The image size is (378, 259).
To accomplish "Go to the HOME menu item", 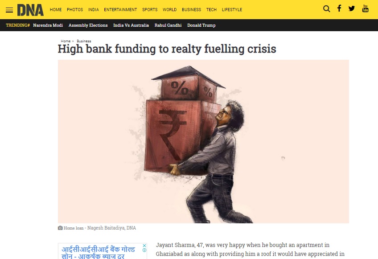I will tap(56, 10).
